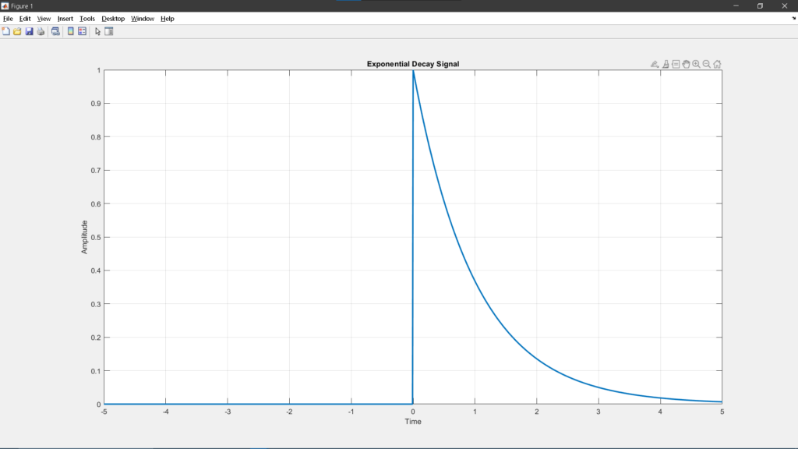The width and height of the screenshot is (798, 449).
Task: Select the Zoom Out magnifier on the axes
Action: click(707, 65)
